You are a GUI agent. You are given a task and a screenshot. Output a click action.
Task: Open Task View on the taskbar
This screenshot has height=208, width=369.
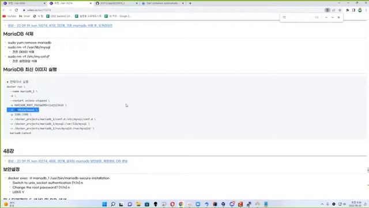coord(121,204)
